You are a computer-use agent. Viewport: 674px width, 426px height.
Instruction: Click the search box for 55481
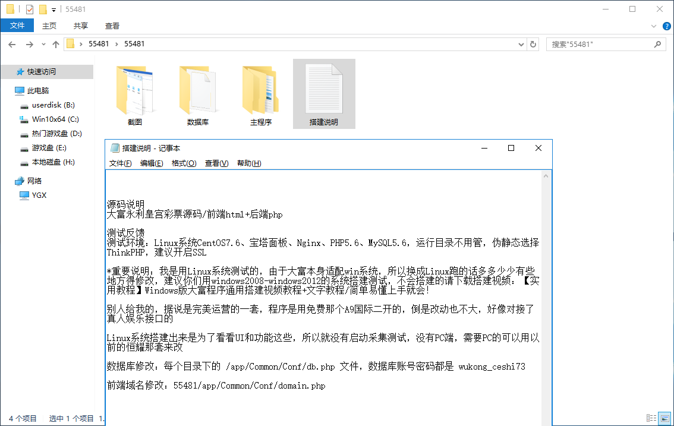(600, 44)
